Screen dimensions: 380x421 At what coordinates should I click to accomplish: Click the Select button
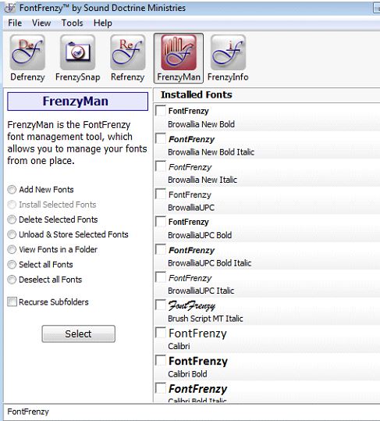point(78,334)
